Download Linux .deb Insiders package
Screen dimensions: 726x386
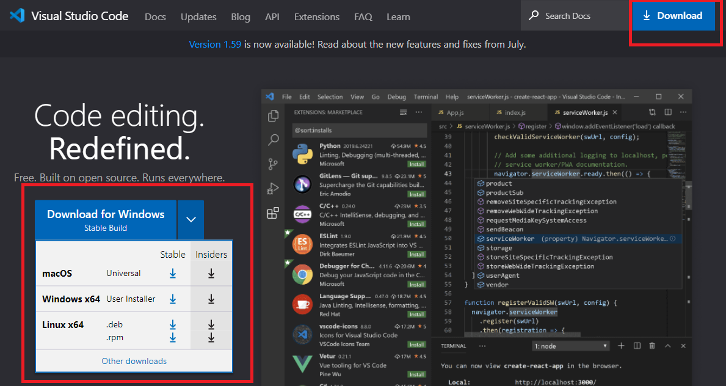point(211,325)
